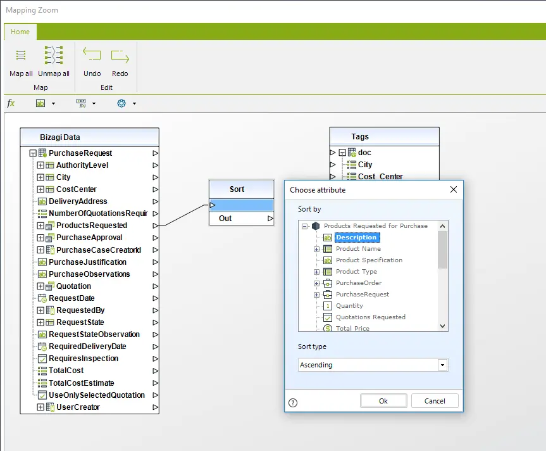Click the text 'ab' functions toolbar icon
This screenshot has width=546, height=451.
[x=40, y=103]
